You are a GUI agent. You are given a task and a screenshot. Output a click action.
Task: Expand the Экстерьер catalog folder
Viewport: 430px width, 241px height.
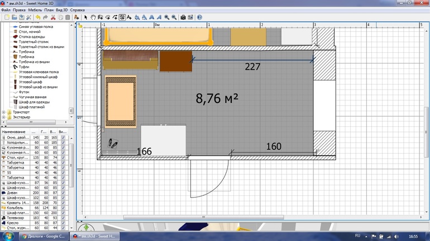pos(4,117)
